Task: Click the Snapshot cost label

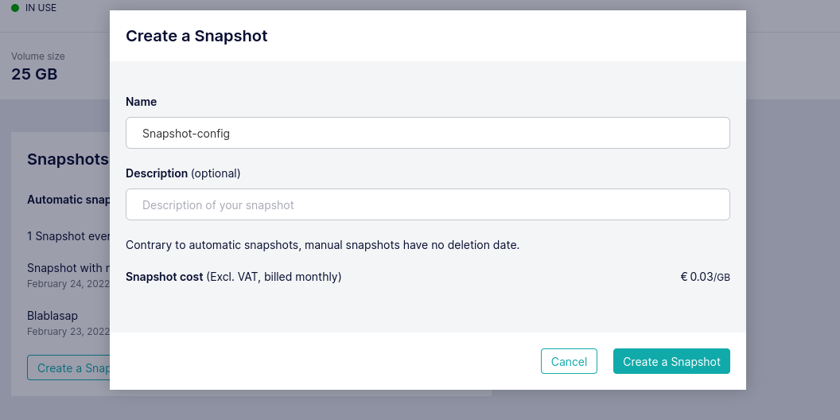Action: click(233, 277)
